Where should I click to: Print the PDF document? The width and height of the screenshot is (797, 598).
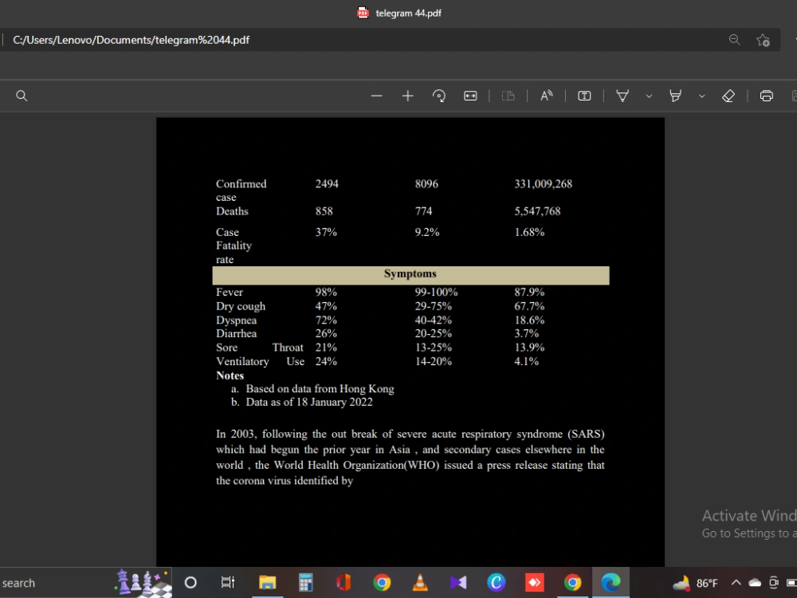click(x=767, y=96)
